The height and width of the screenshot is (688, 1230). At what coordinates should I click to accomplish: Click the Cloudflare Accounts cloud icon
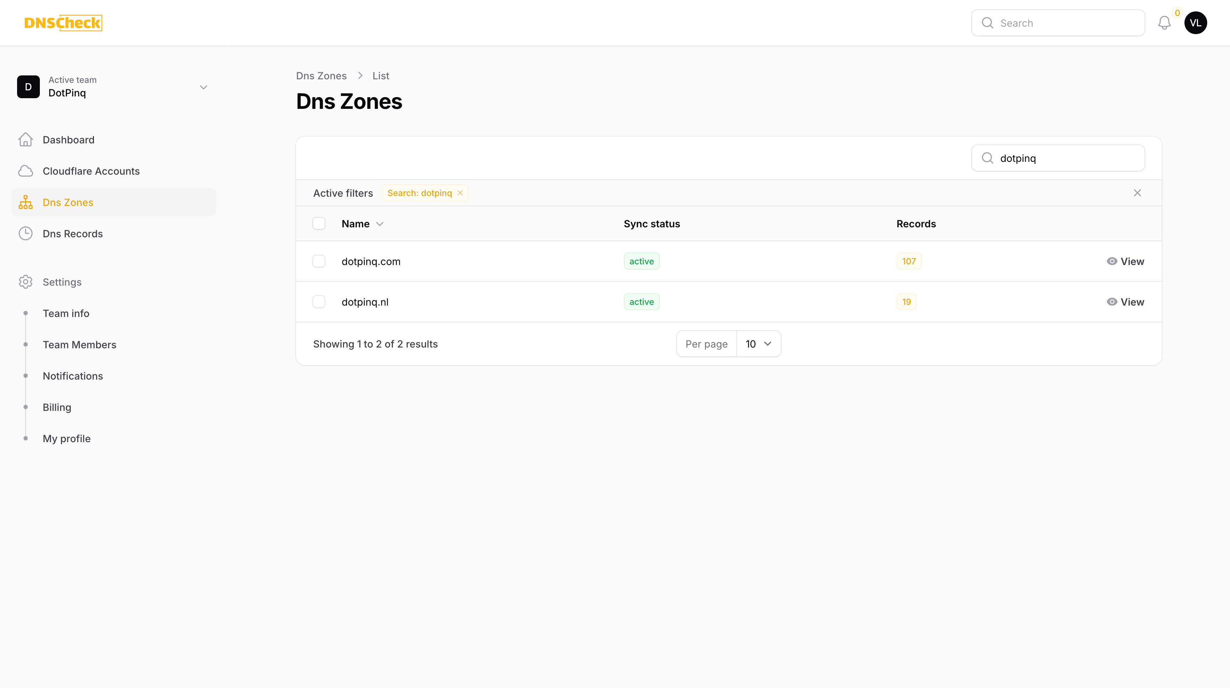point(26,171)
